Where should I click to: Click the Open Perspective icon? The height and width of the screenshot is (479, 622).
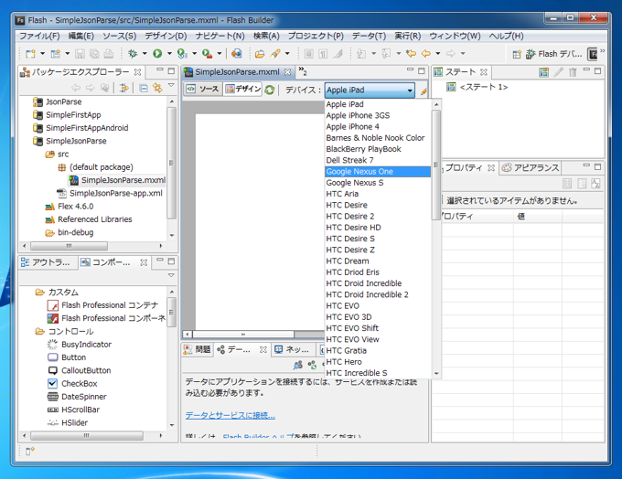coord(517,54)
